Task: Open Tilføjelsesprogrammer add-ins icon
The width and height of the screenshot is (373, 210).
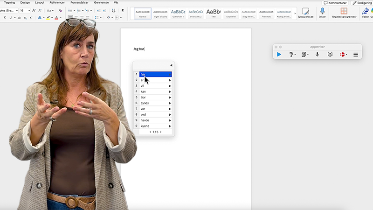Action: click(344, 11)
